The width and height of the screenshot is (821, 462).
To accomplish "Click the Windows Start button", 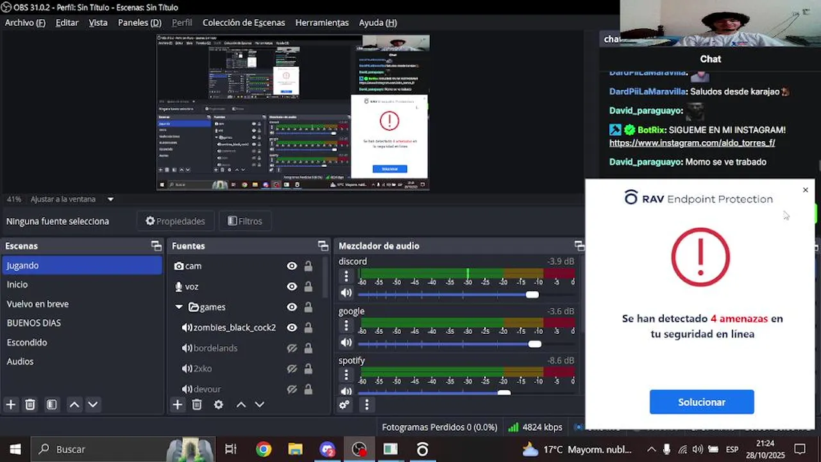I will pos(15,449).
